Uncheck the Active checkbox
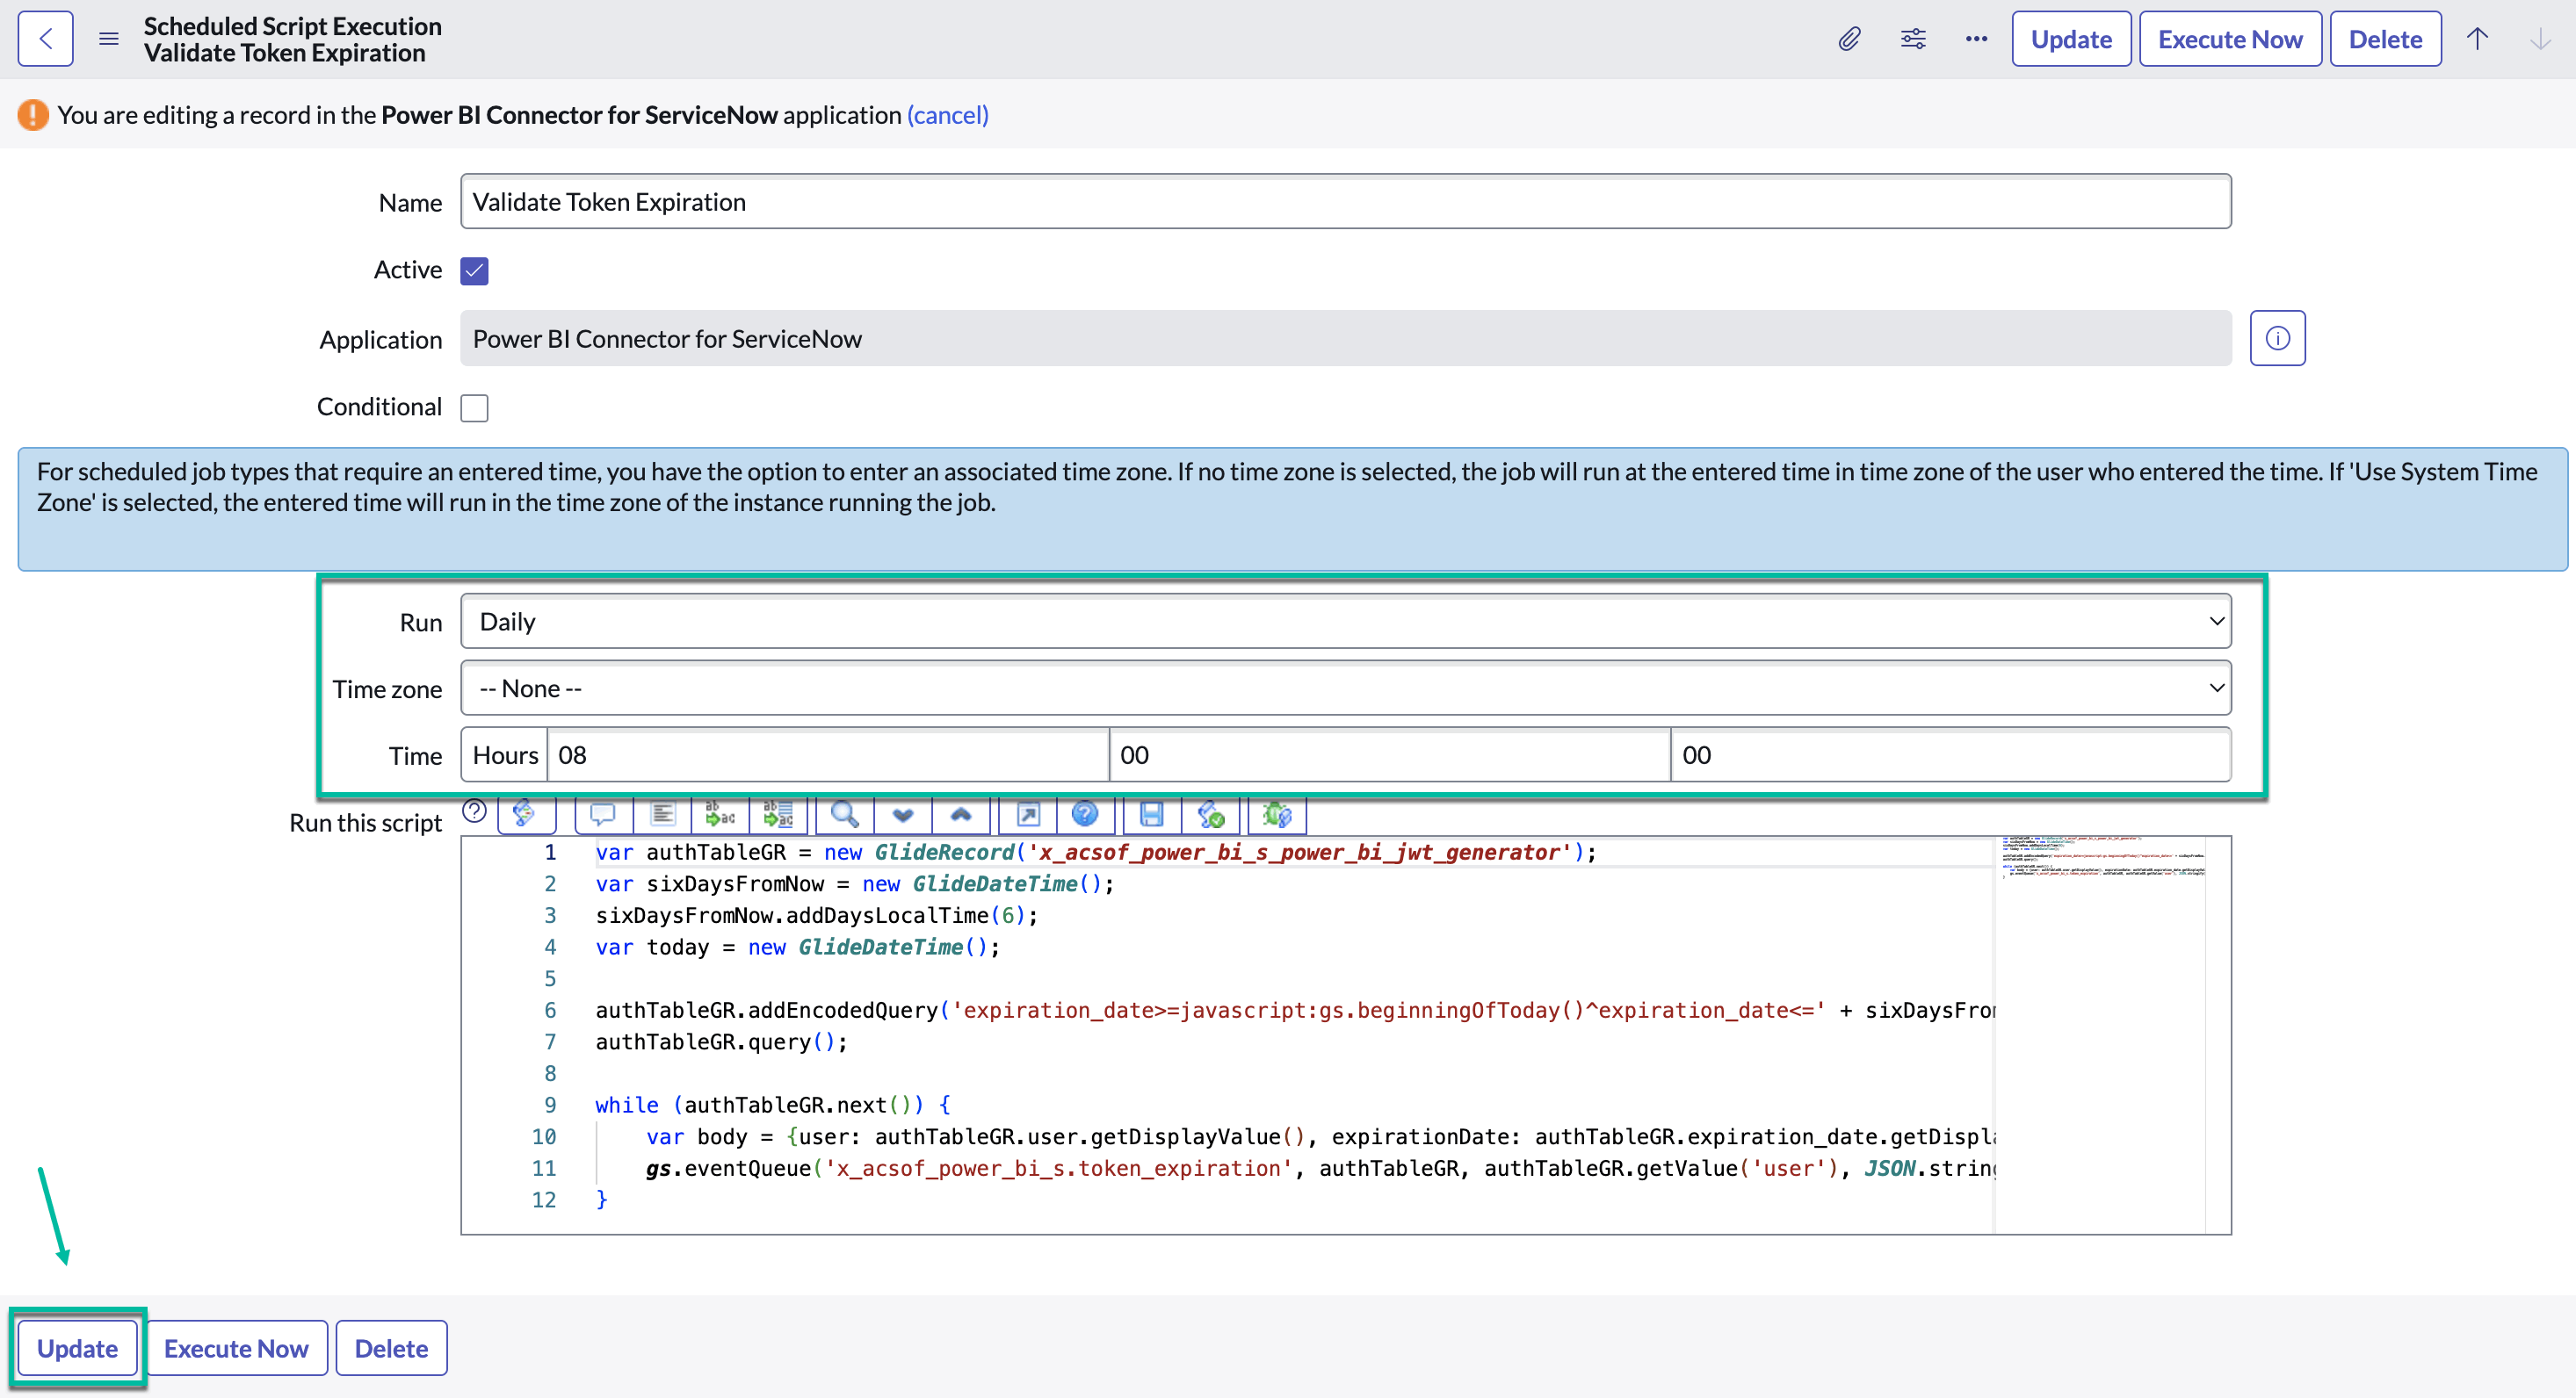The width and height of the screenshot is (2576, 1398). [x=474, y=270]
